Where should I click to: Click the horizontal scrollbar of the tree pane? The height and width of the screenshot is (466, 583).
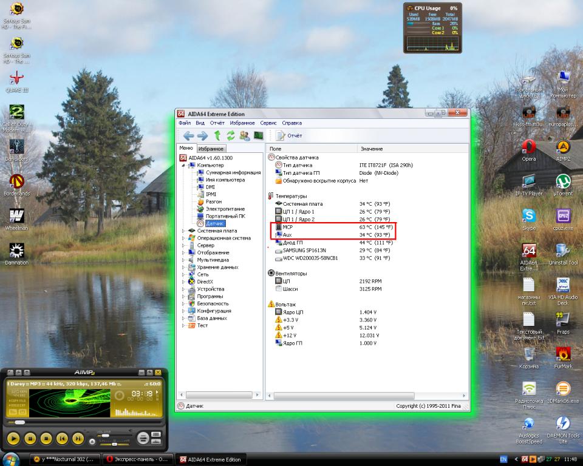[219, 395]
